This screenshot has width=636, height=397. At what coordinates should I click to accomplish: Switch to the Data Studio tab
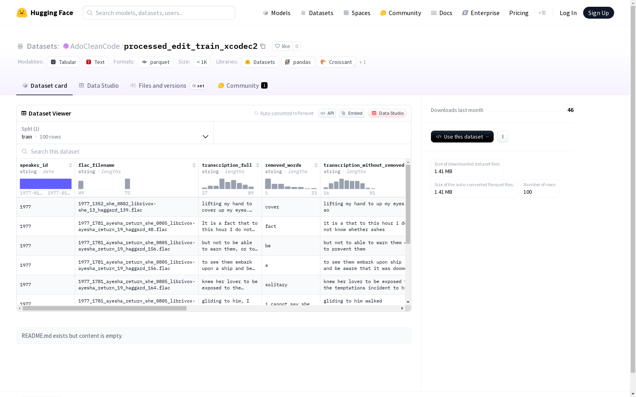coord(99,86)
